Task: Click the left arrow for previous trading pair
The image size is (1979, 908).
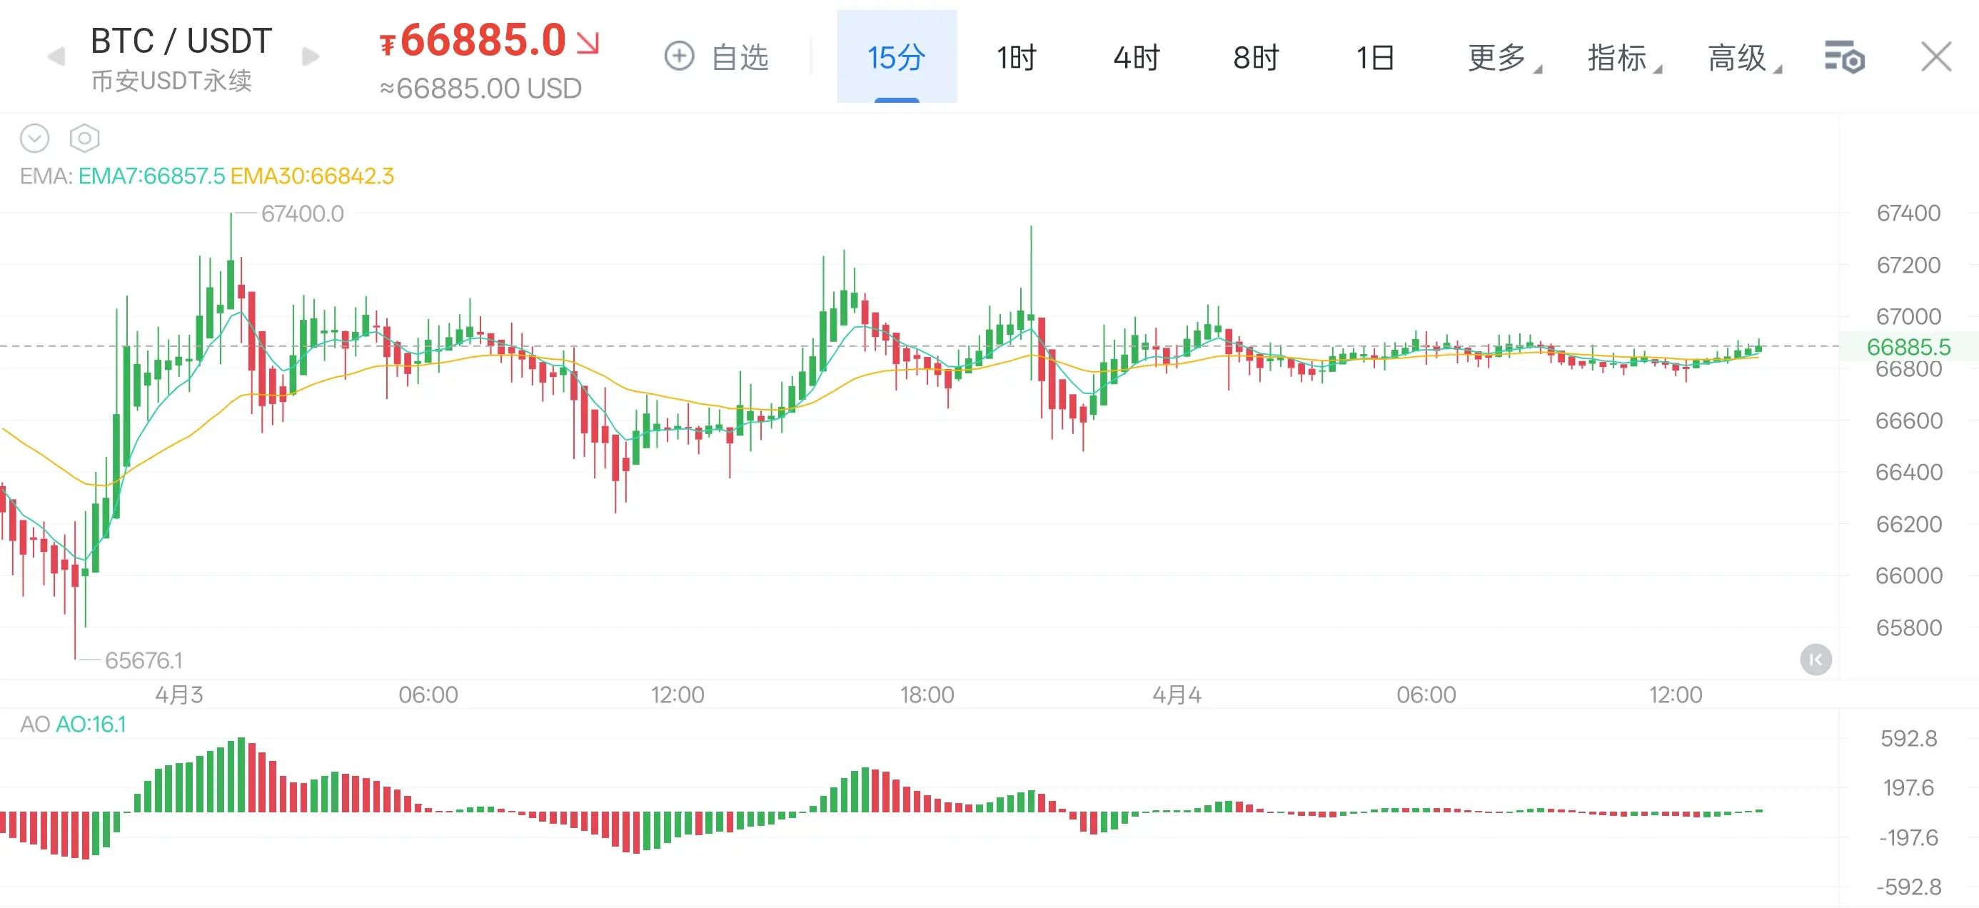Action: [55, 57]
